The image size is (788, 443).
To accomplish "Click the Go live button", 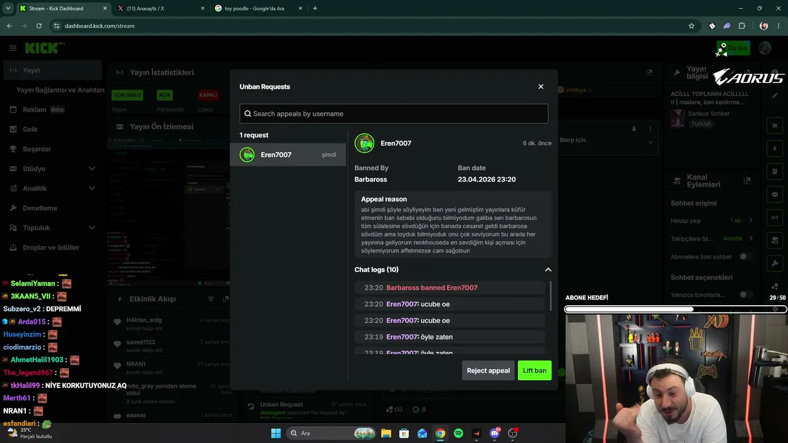I will 733,48.
